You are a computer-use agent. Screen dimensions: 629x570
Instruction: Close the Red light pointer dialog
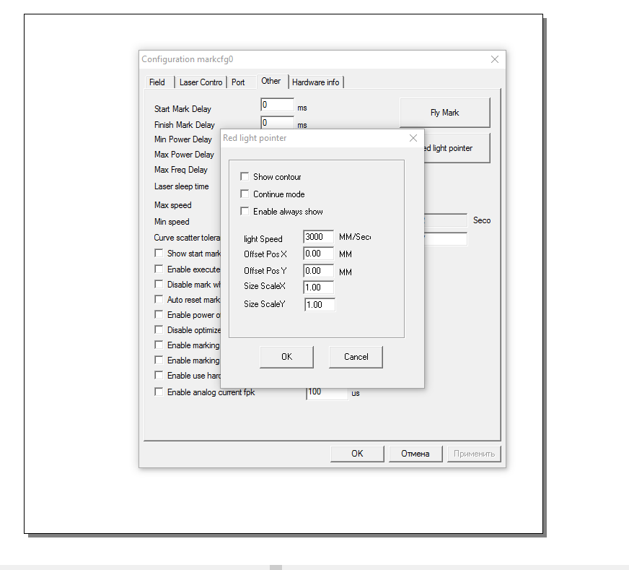(413, 138)
